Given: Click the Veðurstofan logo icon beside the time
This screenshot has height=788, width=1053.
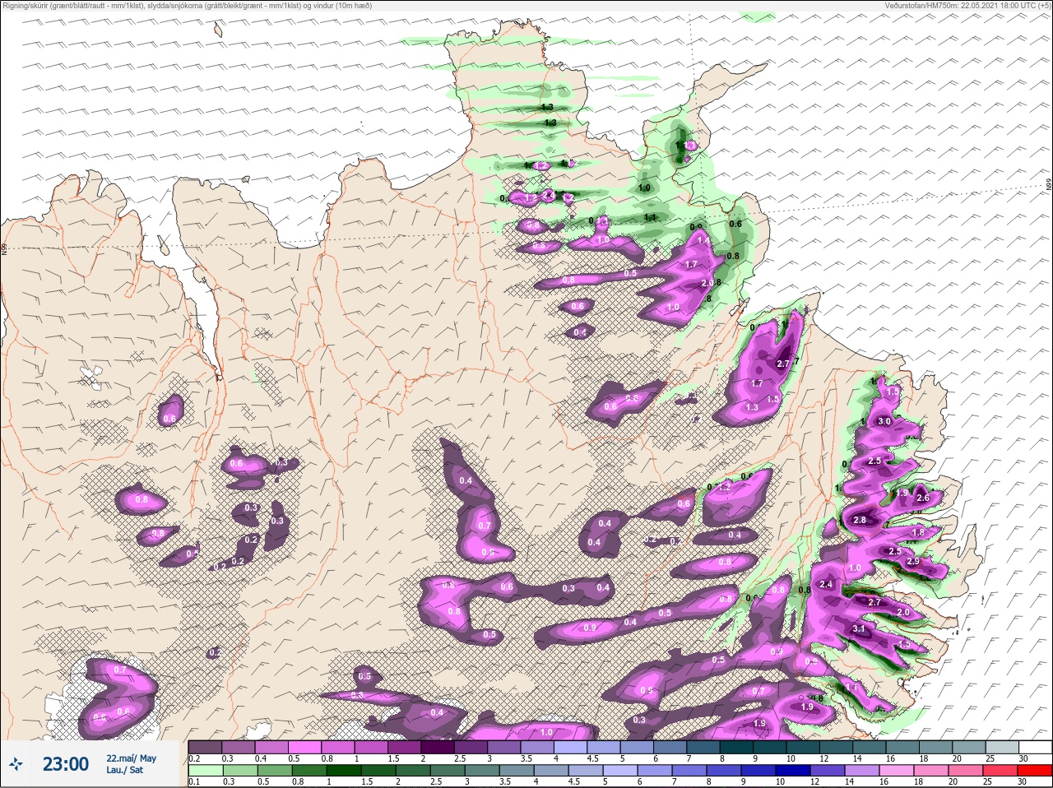Looking at the screenshot, I should pyautogui.click(x=16, y=764).
